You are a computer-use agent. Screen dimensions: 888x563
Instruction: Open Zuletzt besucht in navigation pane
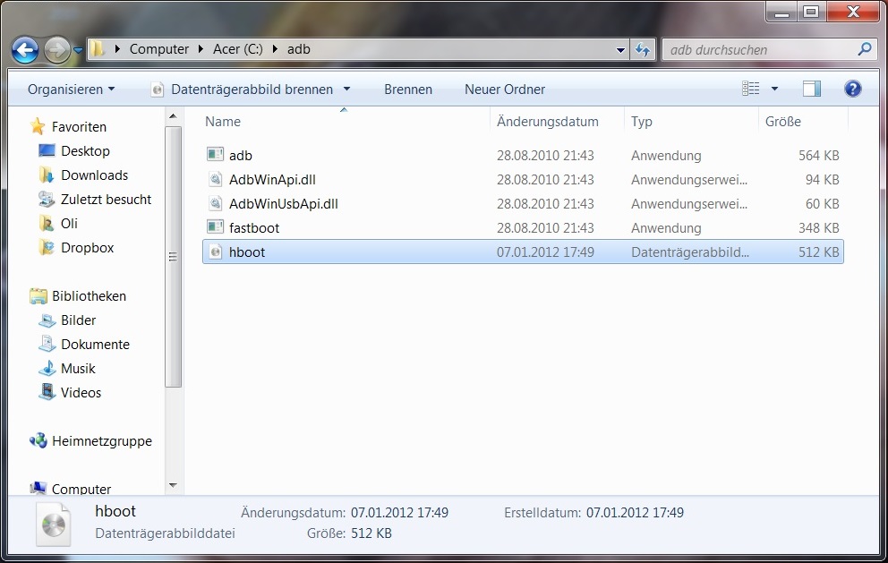[x=106, y=200]
